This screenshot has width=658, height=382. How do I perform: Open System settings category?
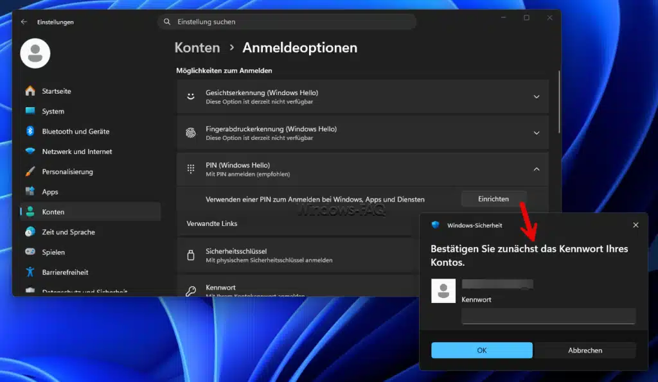coord(90,111)
